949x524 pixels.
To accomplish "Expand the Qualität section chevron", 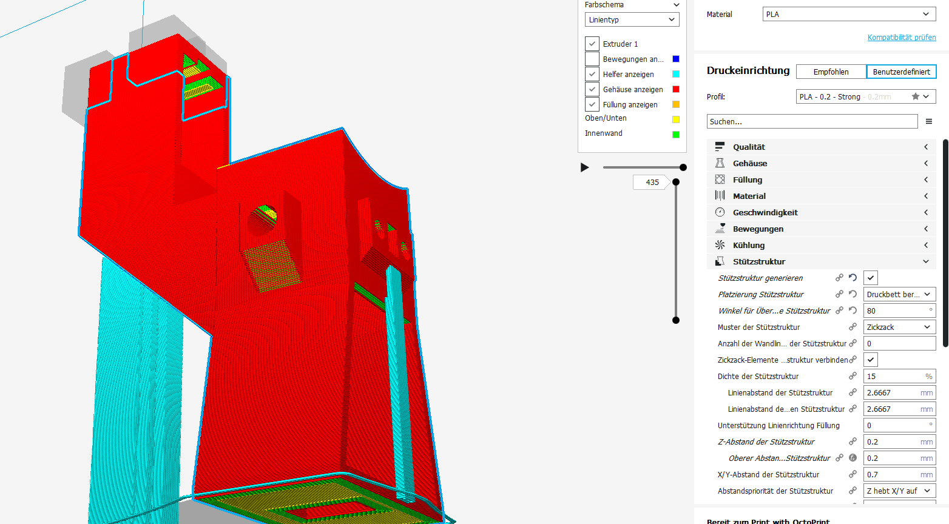I will point(926,147).
